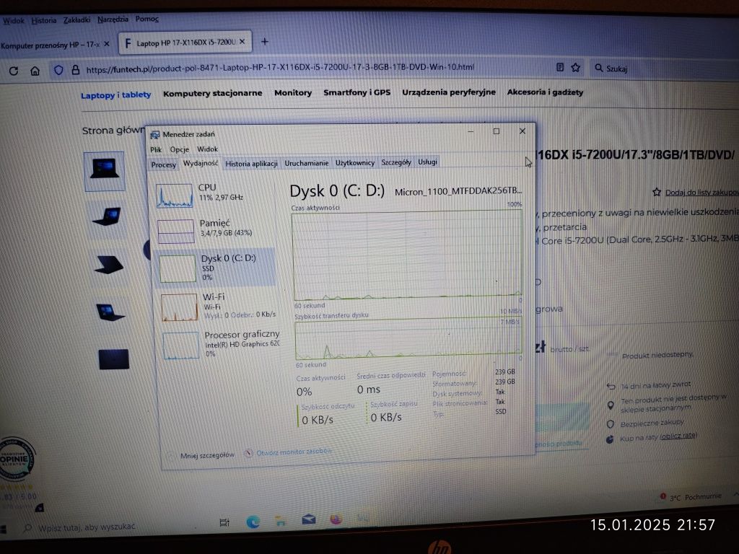Open Laptopy i tablety category
739x554 pixels.
coord(116,95)
